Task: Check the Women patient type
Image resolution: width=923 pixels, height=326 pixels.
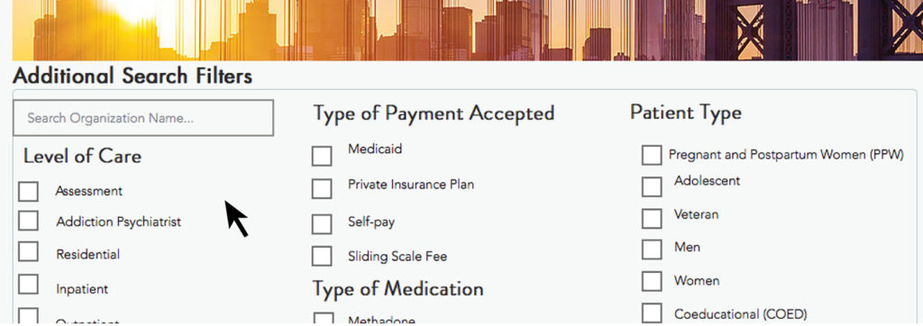Action: coord(652,281)
